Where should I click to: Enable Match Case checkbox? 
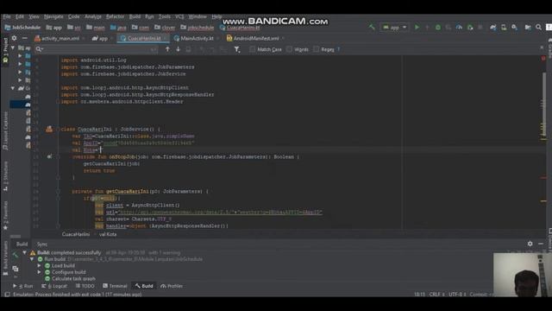[253, 49]
